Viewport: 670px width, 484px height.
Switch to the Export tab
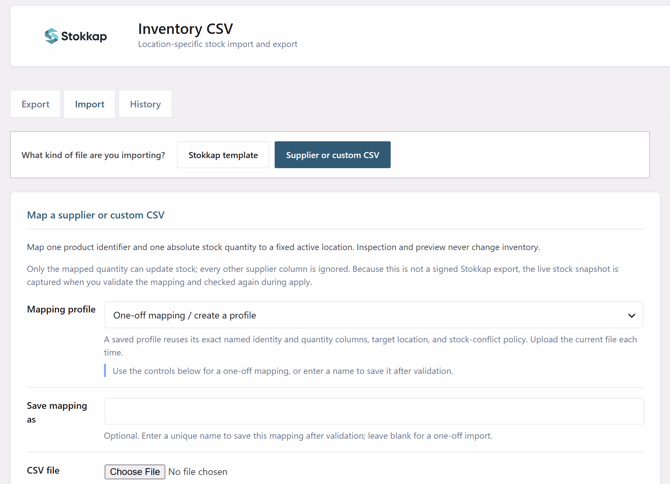tap(36, 104)
